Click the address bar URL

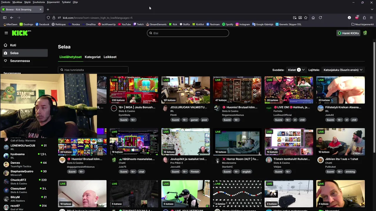pyautogui.click(x=98, y=18)
